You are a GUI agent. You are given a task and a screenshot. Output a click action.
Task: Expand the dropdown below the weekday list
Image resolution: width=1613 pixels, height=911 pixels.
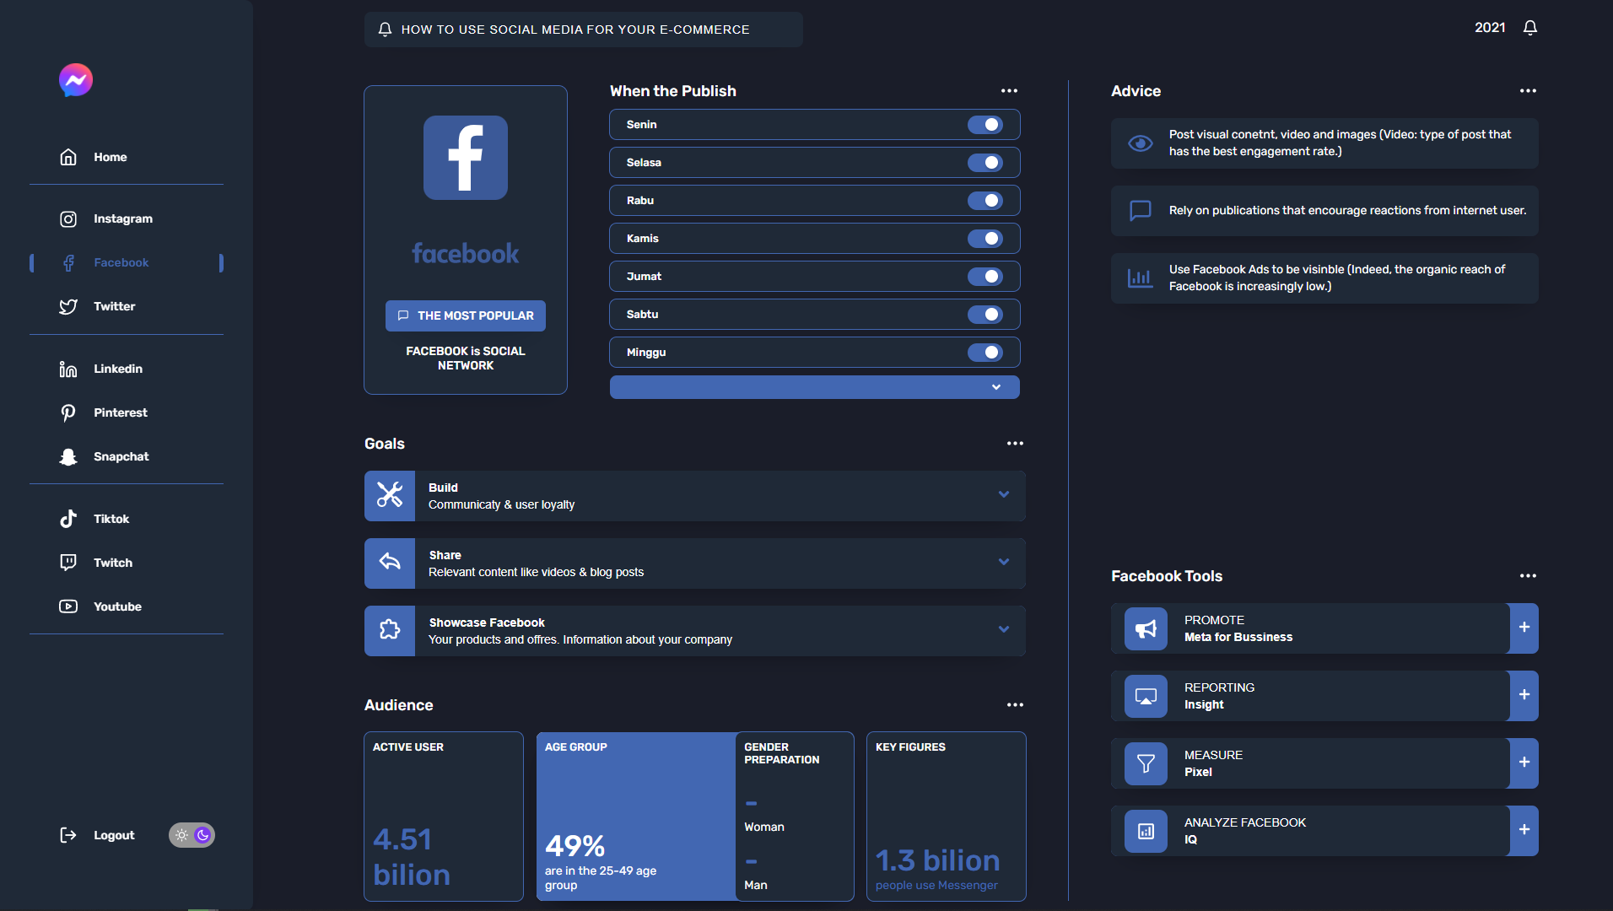(x=995, y=386)
